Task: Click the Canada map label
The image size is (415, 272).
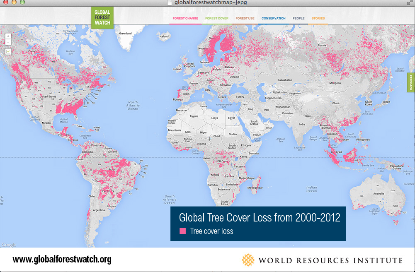Action: 33,51
